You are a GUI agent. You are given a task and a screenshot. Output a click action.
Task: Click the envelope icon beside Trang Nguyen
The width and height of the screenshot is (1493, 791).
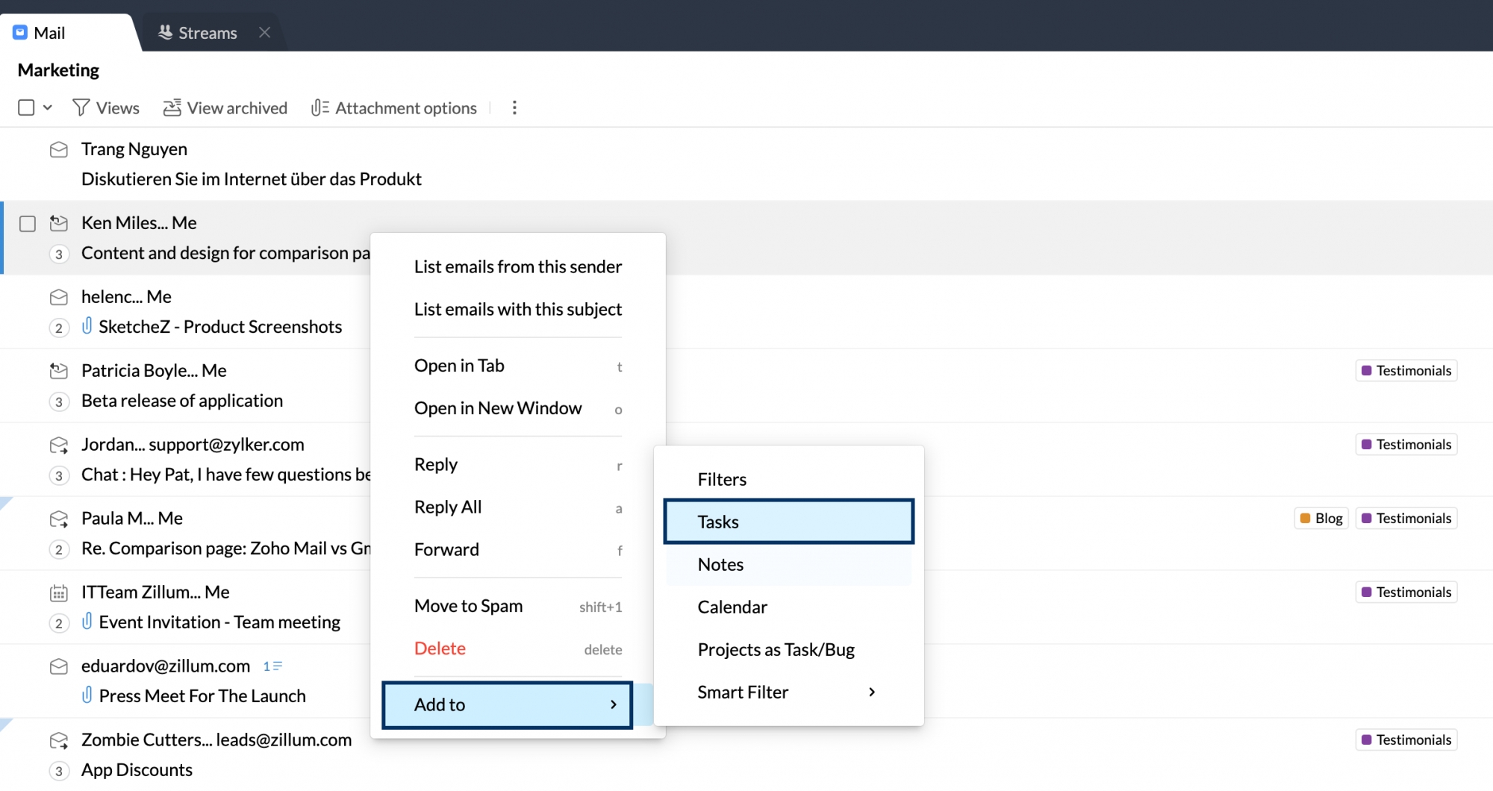click(59, 150)
